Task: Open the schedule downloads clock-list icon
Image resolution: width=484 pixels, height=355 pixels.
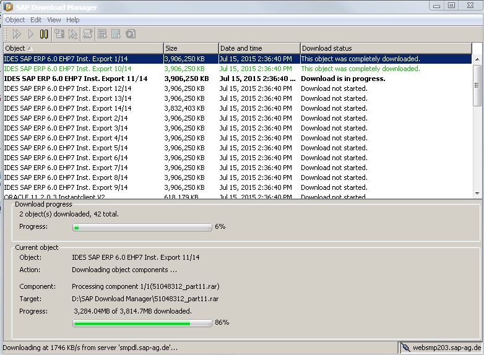Action: [x=59, y=33]
